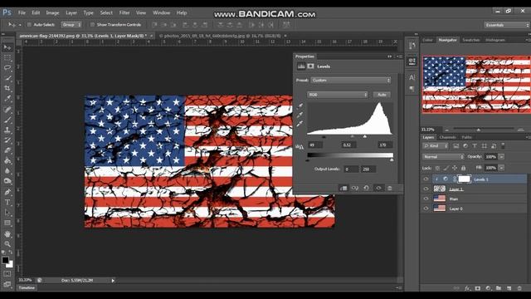
Task: Open the Essentials workspace dropdown
Action: 507,25
